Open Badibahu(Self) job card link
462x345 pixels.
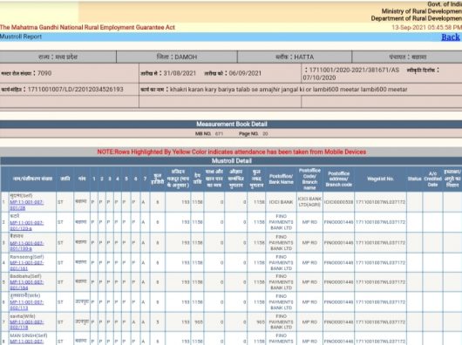click(x=26, y=285)
